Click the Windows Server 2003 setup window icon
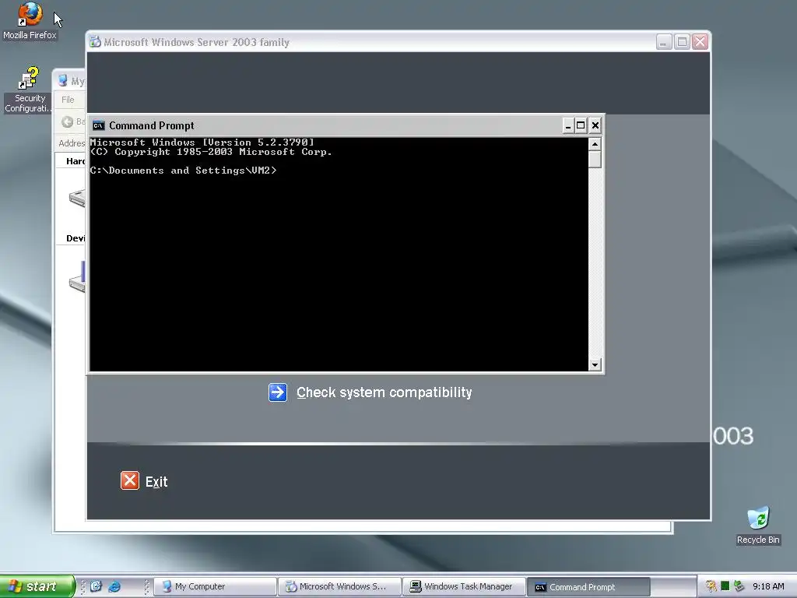The width and height of the screenshot is (797, 598). point(95,42)
